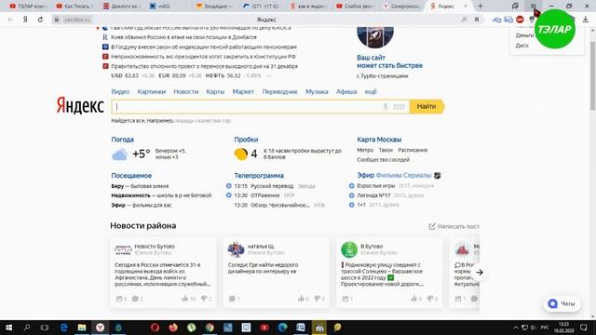Open a new tab with plus button

coord(481,7)
